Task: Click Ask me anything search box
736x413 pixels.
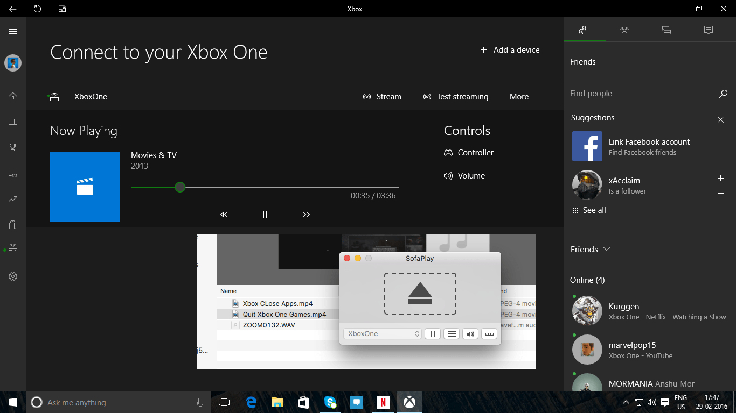Action: tap(119, 402)
